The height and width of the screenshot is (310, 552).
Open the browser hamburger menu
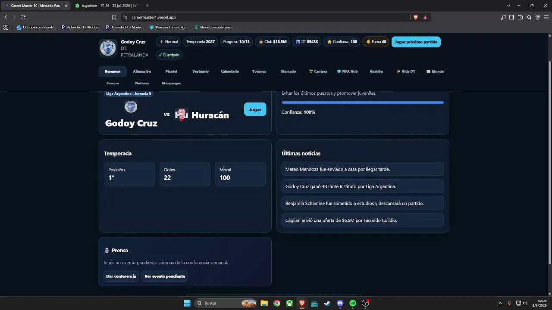(546, 17)
